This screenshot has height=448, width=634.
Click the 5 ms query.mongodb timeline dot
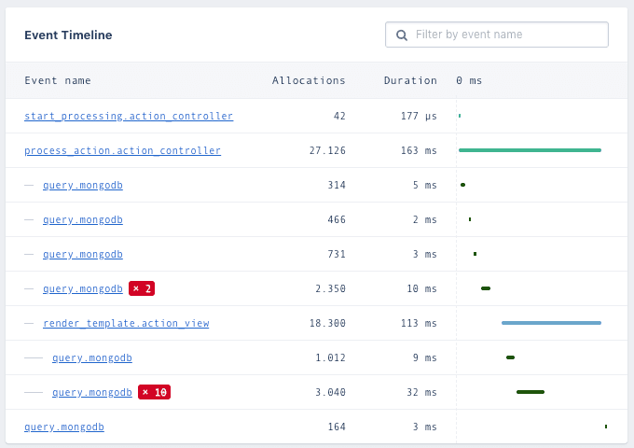(x=463, y=185)
